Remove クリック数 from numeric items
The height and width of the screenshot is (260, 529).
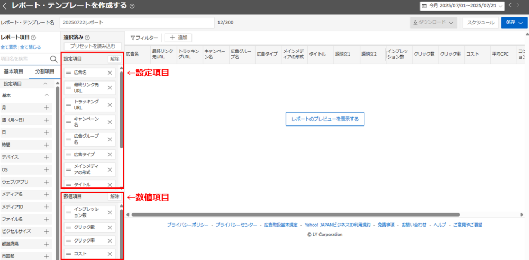point(110,228)
